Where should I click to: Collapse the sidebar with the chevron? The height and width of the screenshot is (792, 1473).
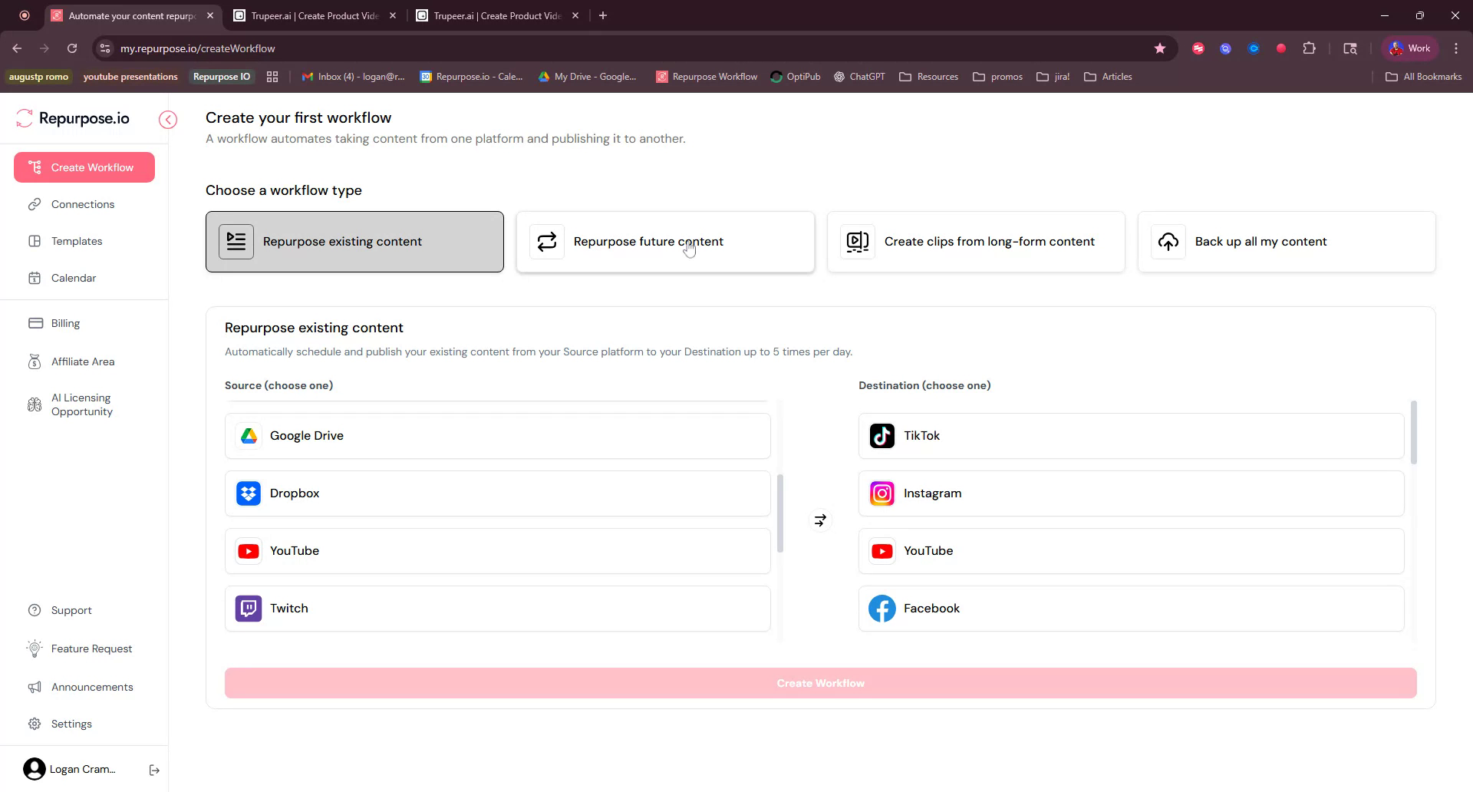[167, 119]
